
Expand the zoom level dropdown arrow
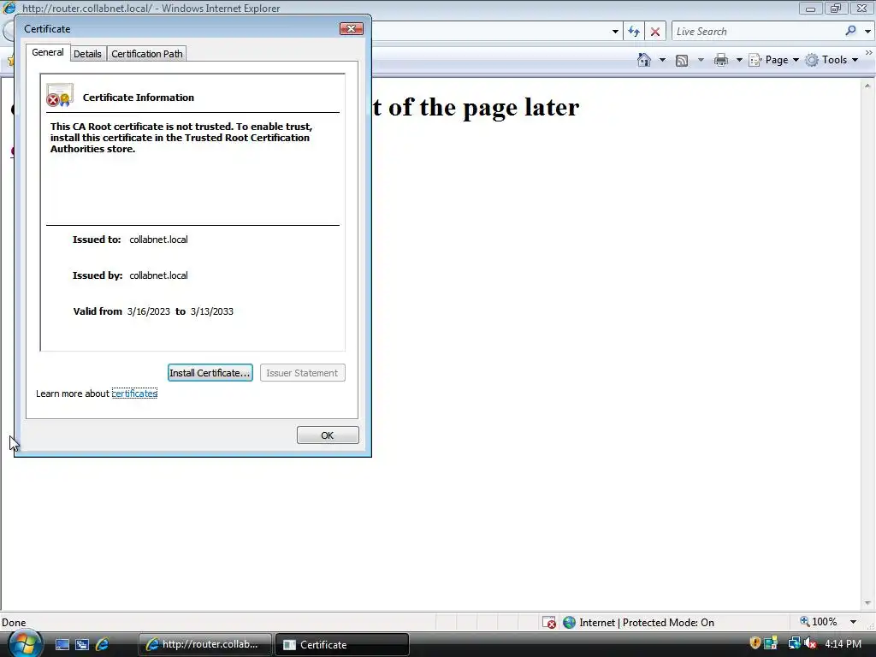click(853, 622)
